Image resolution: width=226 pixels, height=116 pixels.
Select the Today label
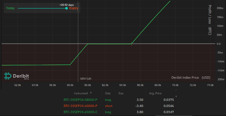click(10, 8)
